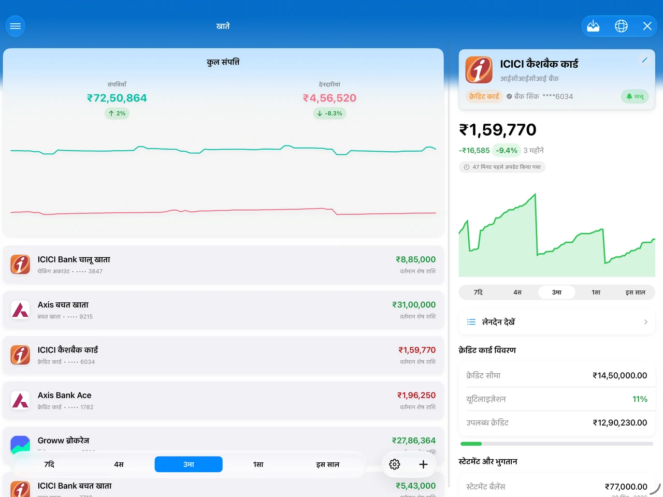Click यूटिलाइज़ेशन 11% row

557,399
